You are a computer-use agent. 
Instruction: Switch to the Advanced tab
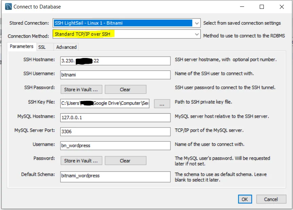[66, 47]
